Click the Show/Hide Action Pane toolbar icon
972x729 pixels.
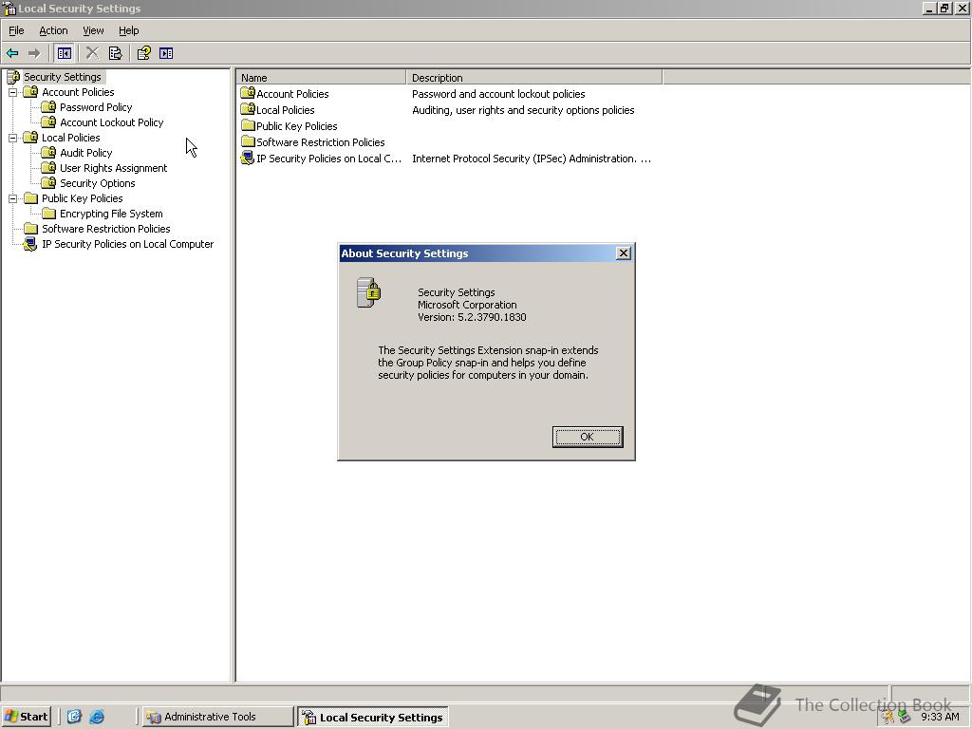coord(166,53)
